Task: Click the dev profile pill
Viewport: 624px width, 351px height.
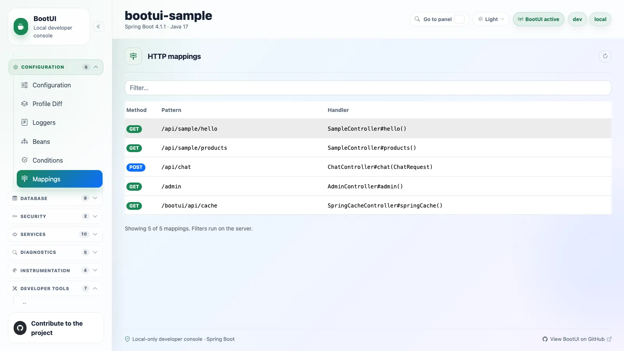Action: tap(577, 19)
